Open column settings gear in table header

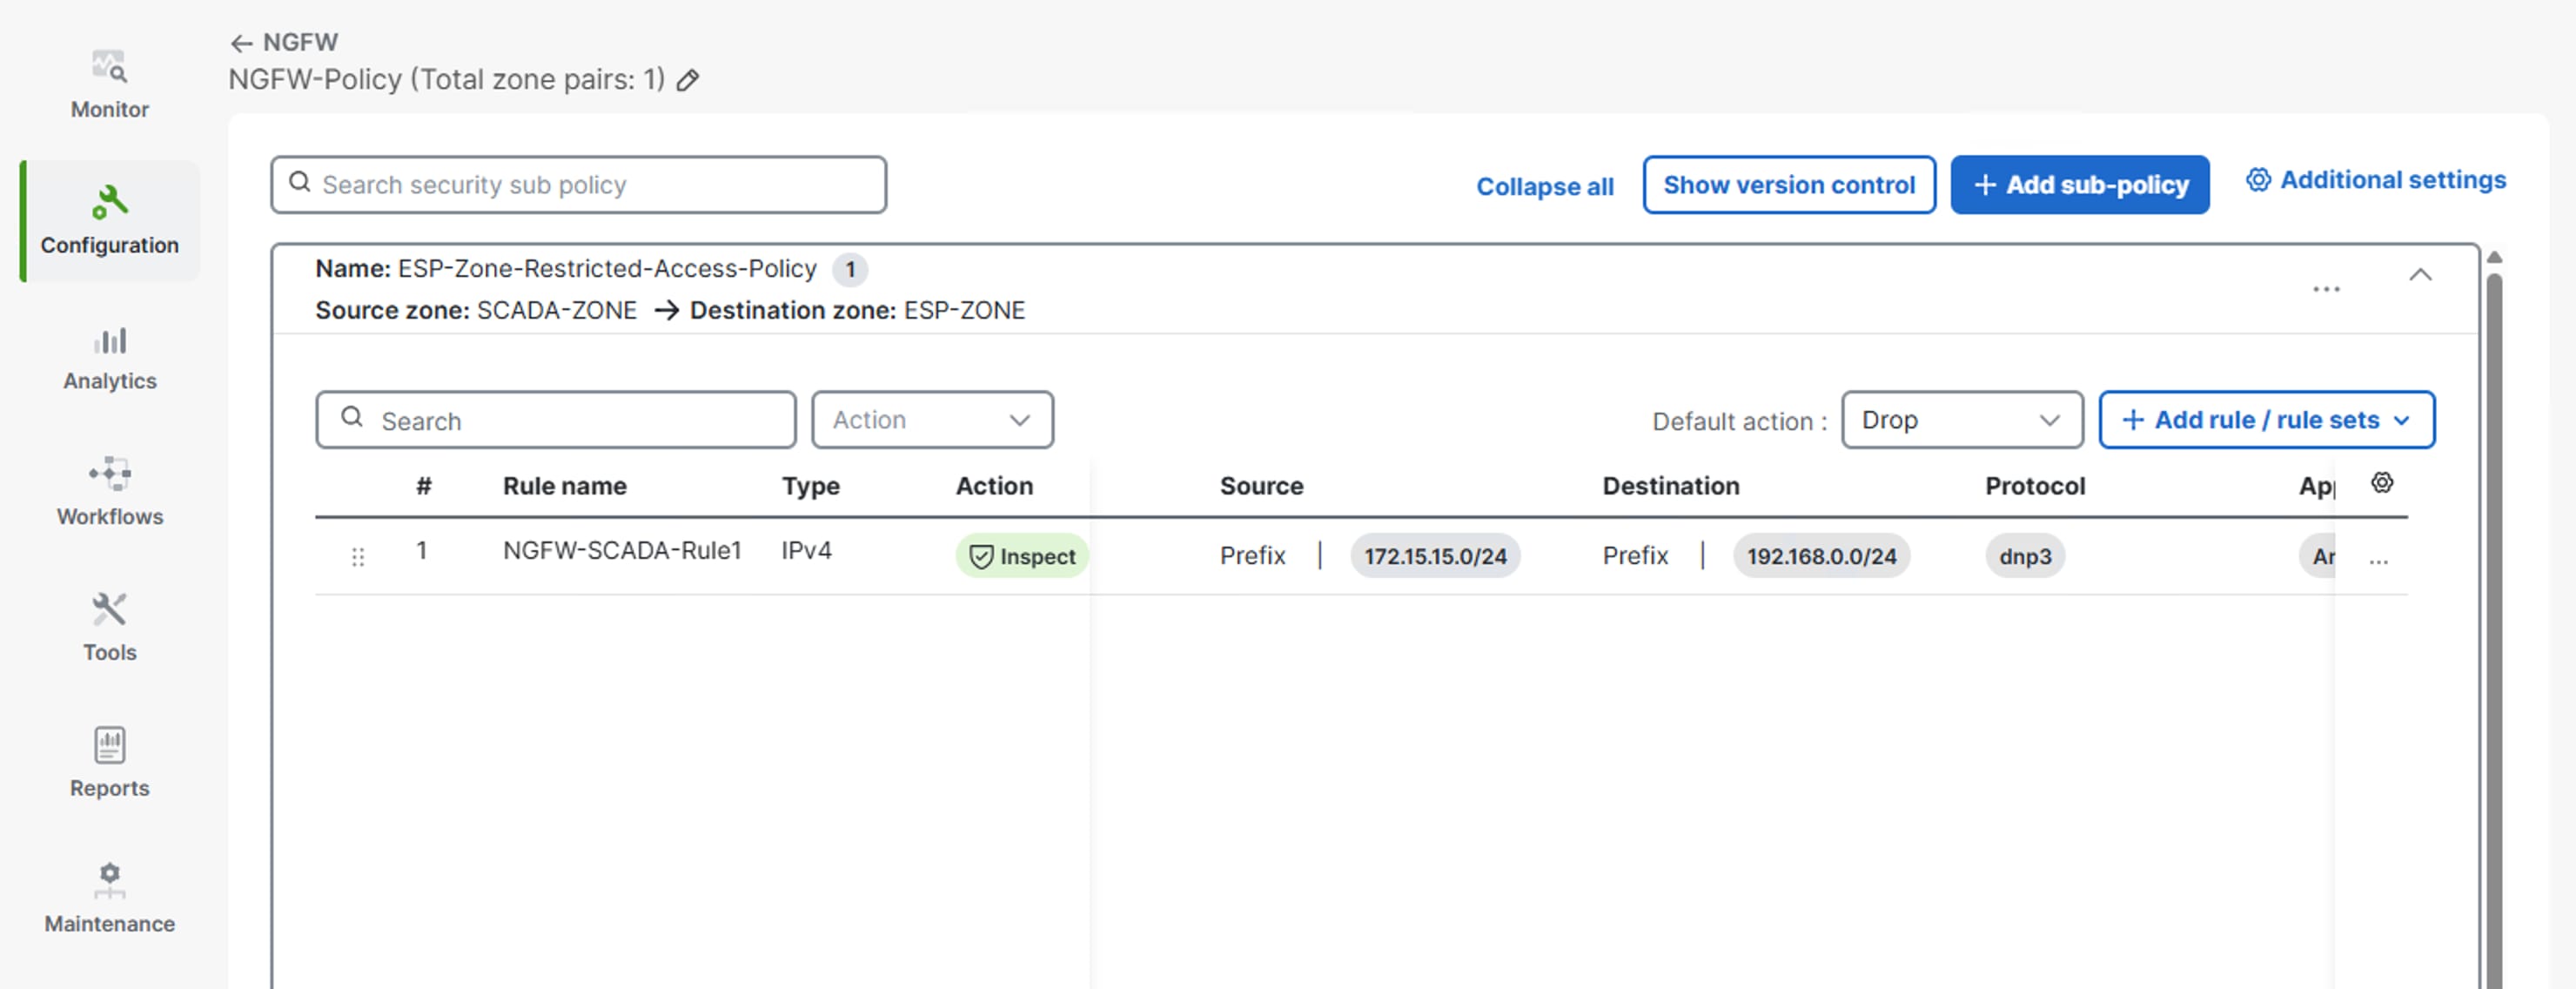2382,483
